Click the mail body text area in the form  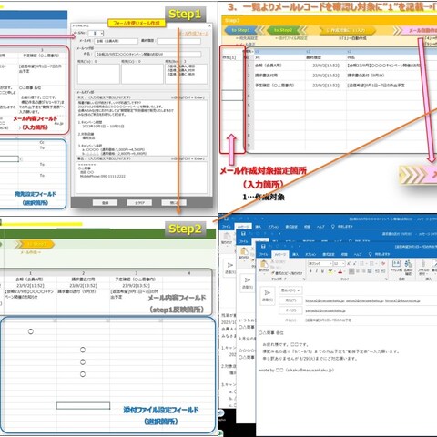coord(142,127)
